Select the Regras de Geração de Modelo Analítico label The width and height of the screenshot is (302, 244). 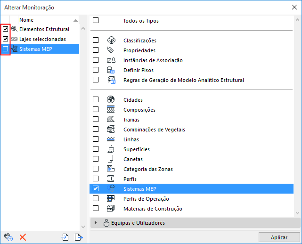point(184,80)
